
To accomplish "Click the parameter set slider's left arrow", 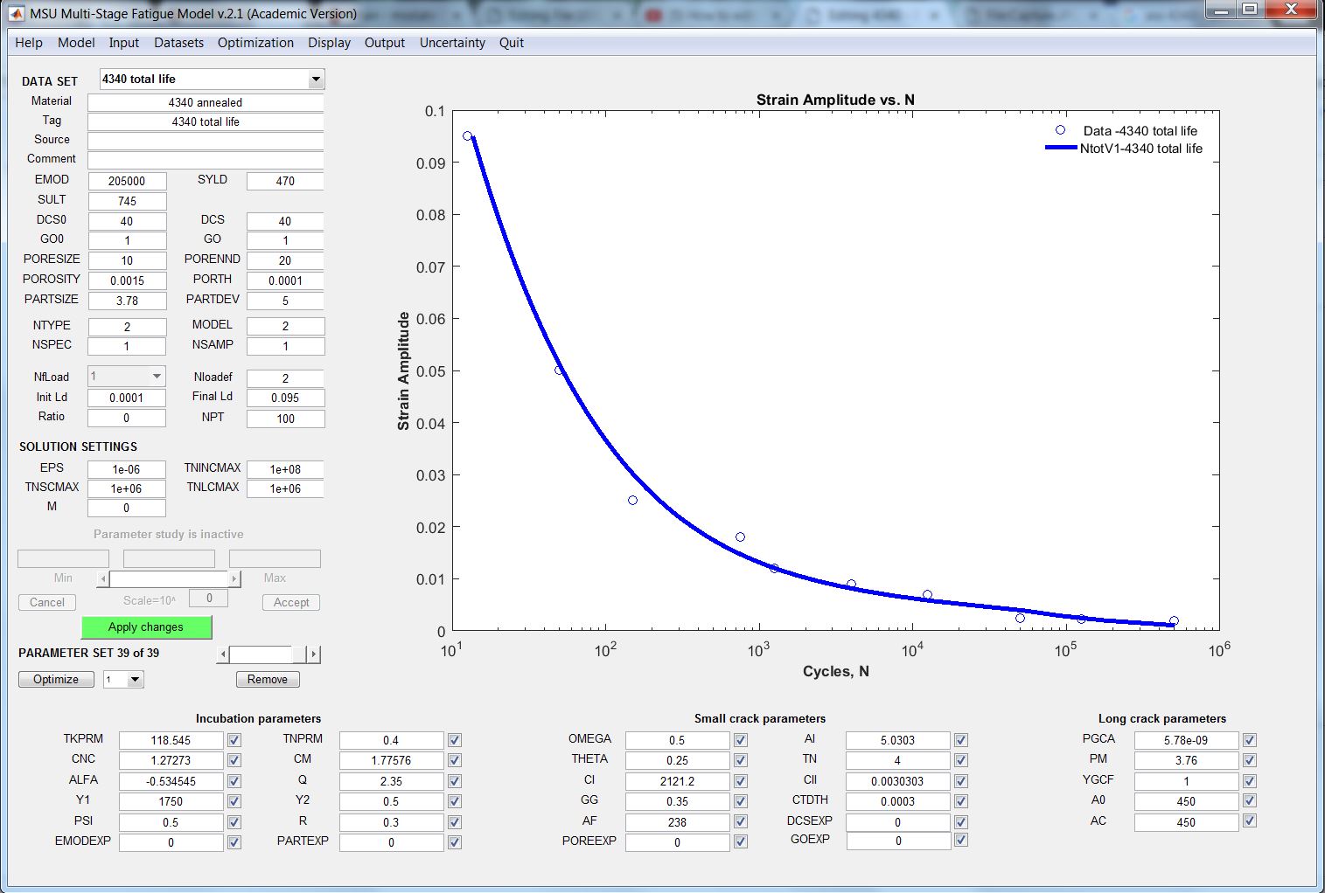I will click(x=224, y=654).
